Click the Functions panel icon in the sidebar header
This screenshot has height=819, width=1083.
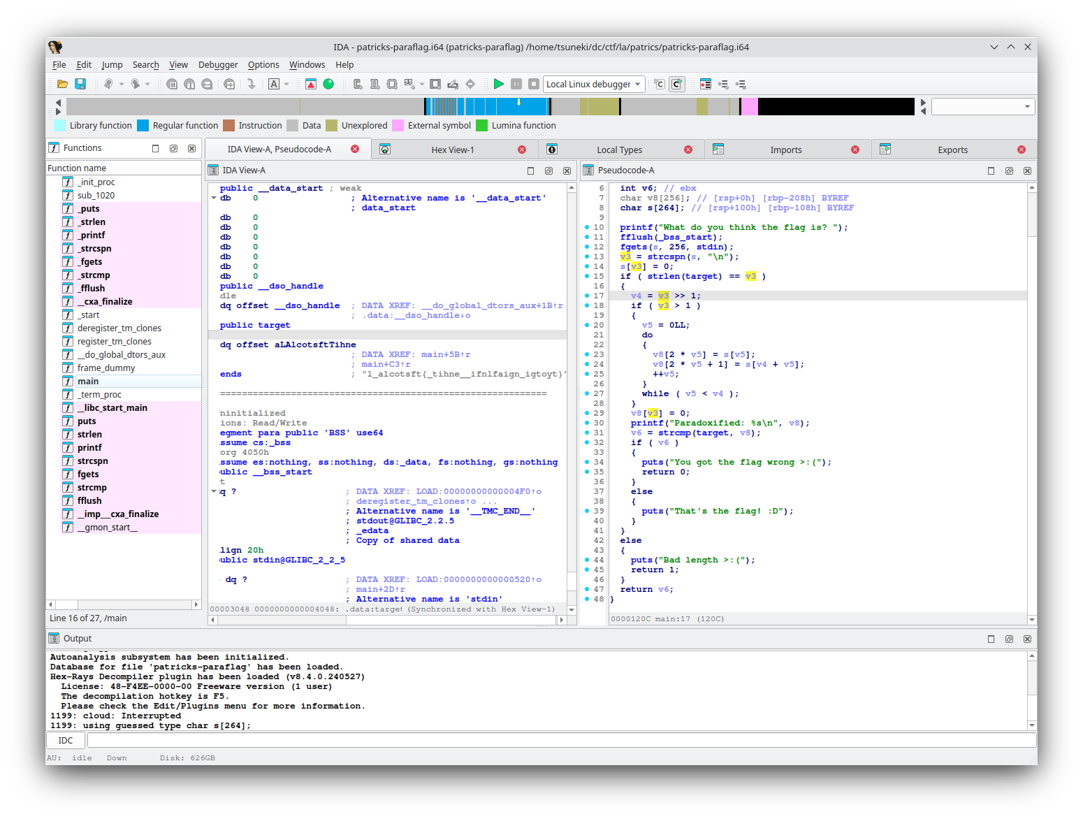coord(54,147)
